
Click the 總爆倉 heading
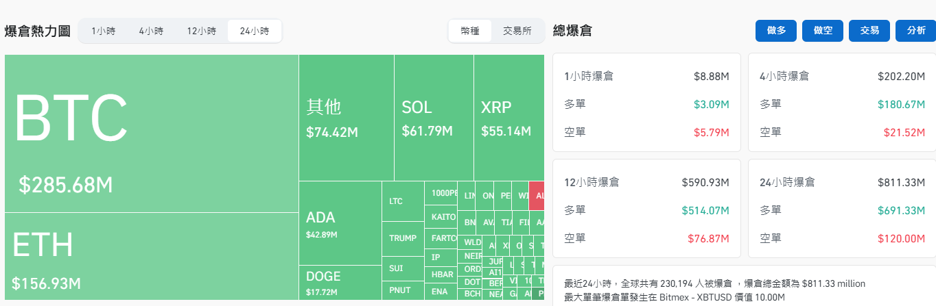pos(572,31)
